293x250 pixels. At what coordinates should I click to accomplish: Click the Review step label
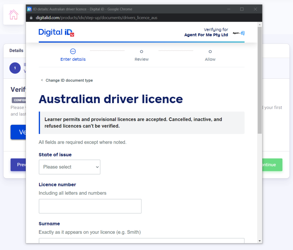coord(141,59)
